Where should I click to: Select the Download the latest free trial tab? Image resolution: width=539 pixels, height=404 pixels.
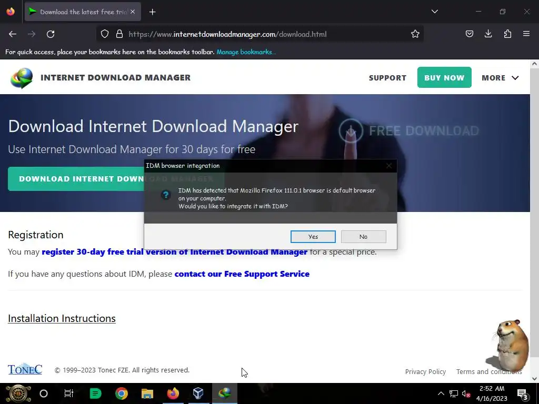coord(83,12)
